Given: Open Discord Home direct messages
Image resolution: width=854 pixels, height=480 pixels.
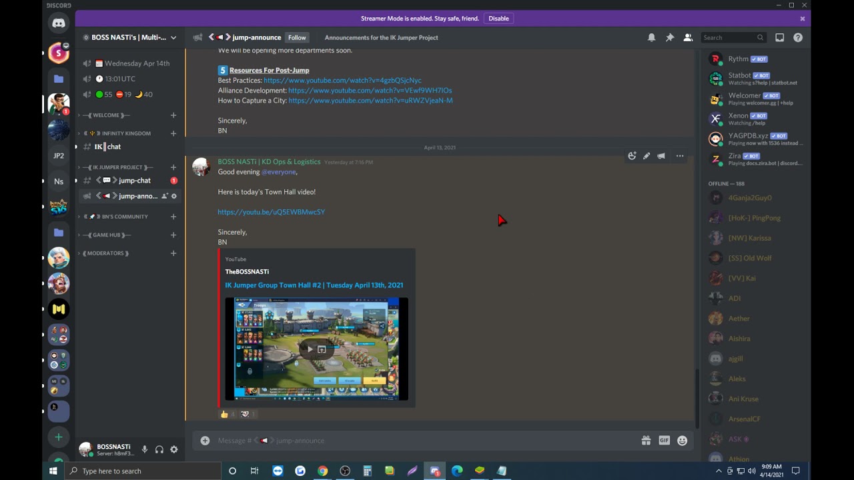Looking at the screenshot, I should click(59, 23).
